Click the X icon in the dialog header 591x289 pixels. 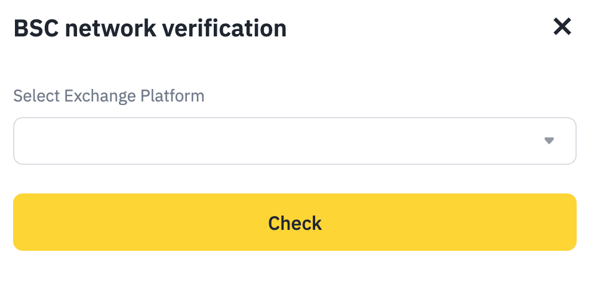click(562, 27)
